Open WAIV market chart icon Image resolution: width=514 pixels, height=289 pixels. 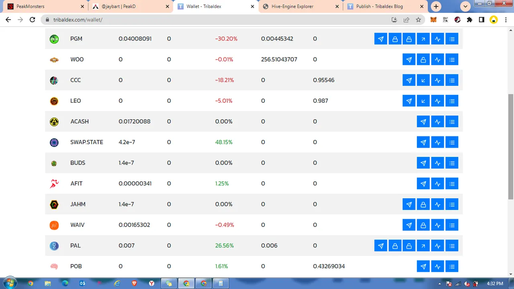pyautogui.click(x=438, y=225)
